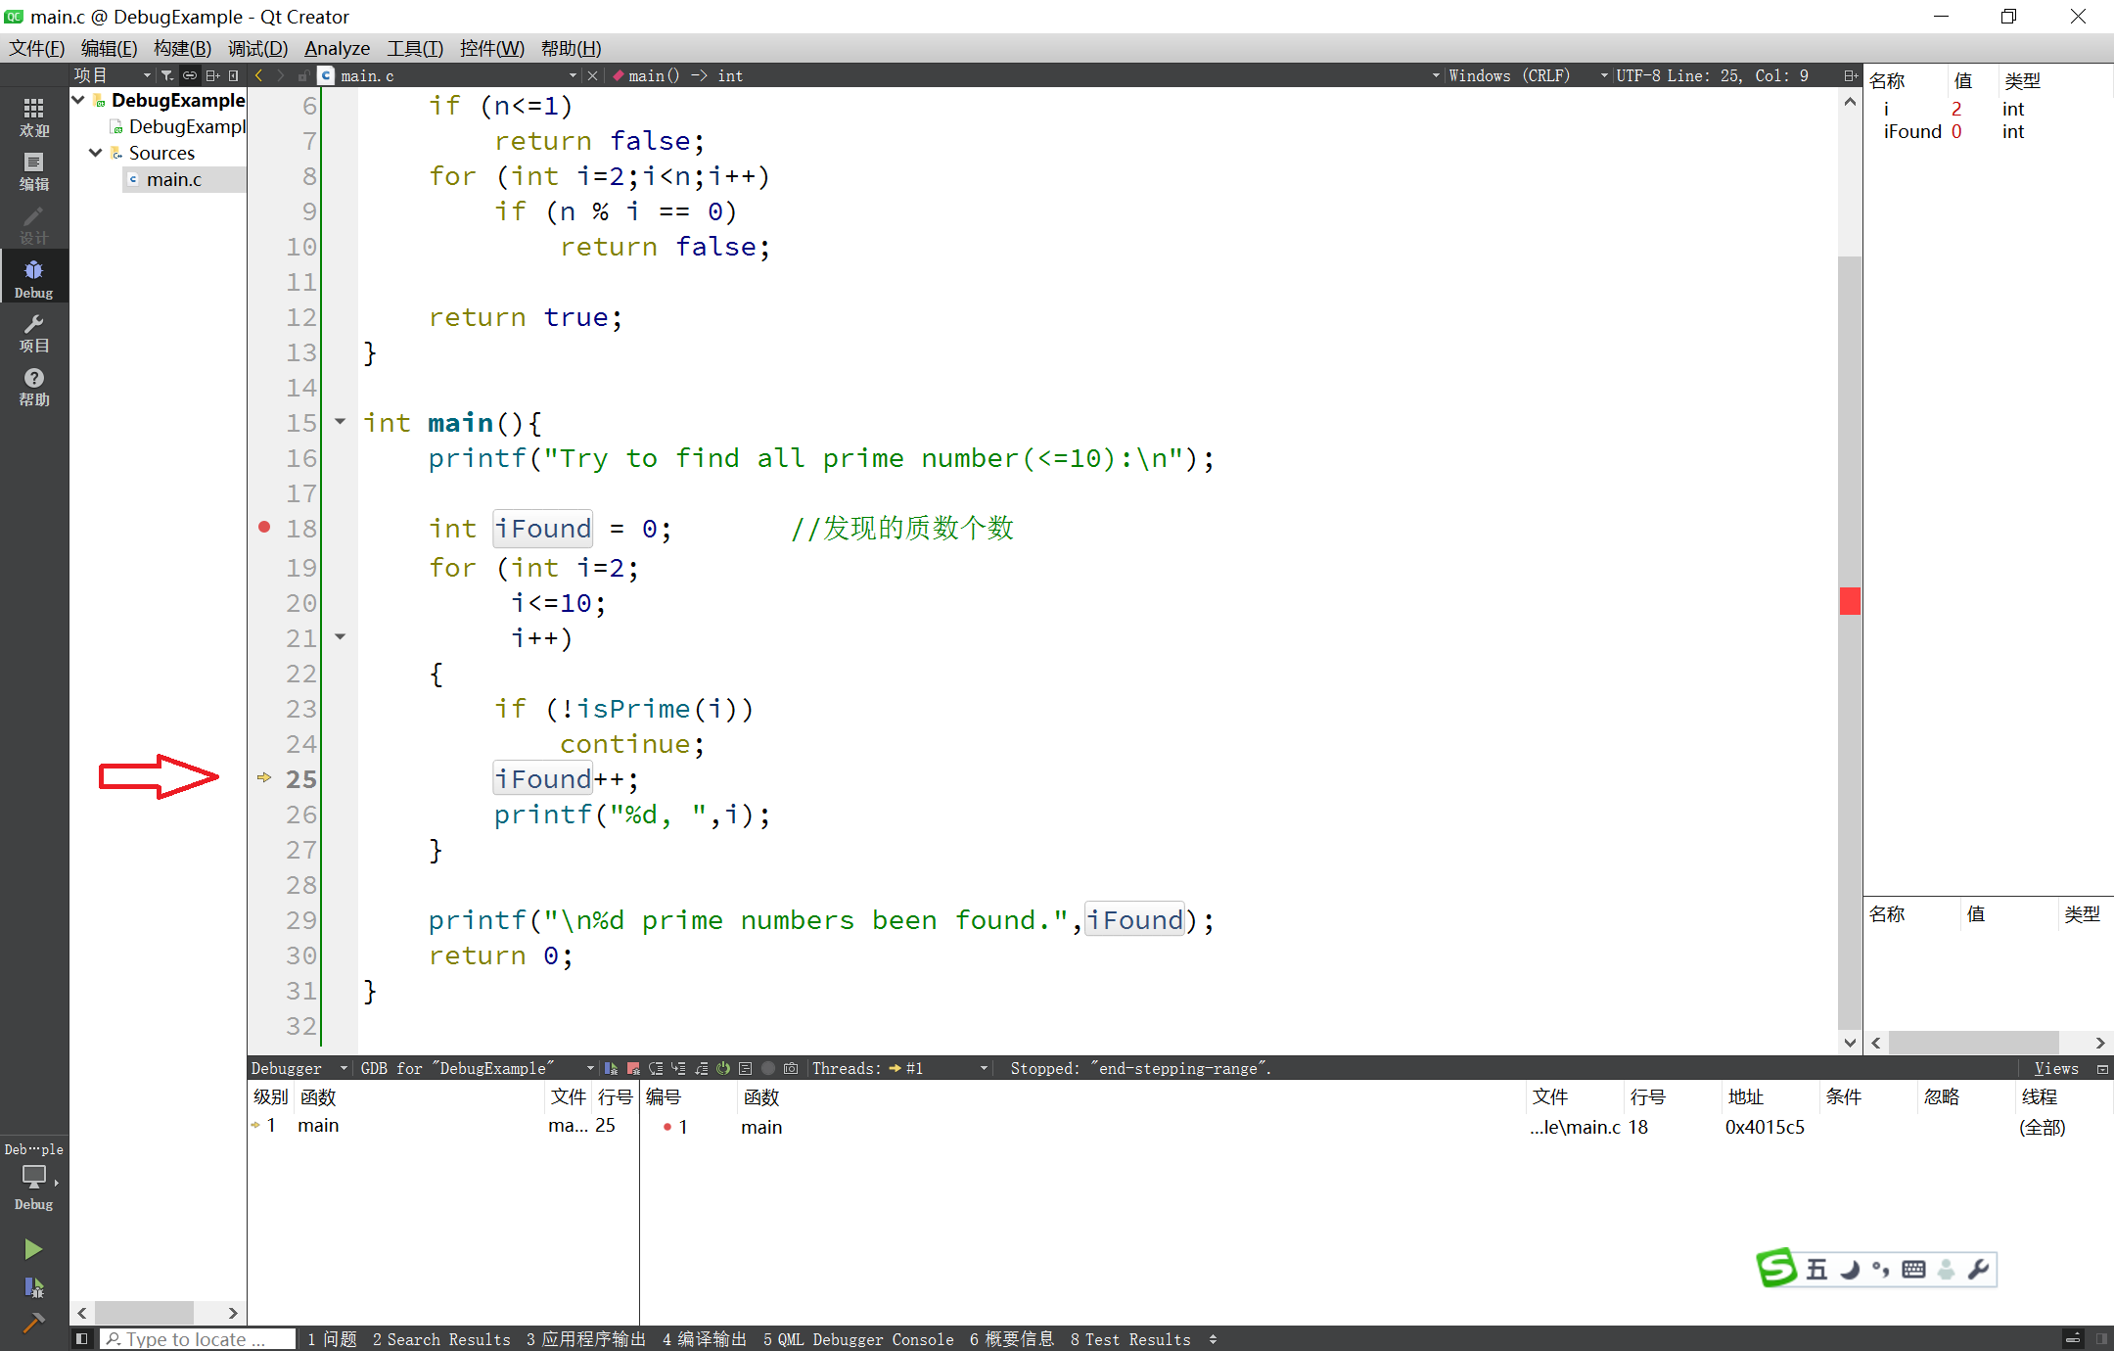
Task: Select the iFound variable in locals view
Action: click(1911, 131)
